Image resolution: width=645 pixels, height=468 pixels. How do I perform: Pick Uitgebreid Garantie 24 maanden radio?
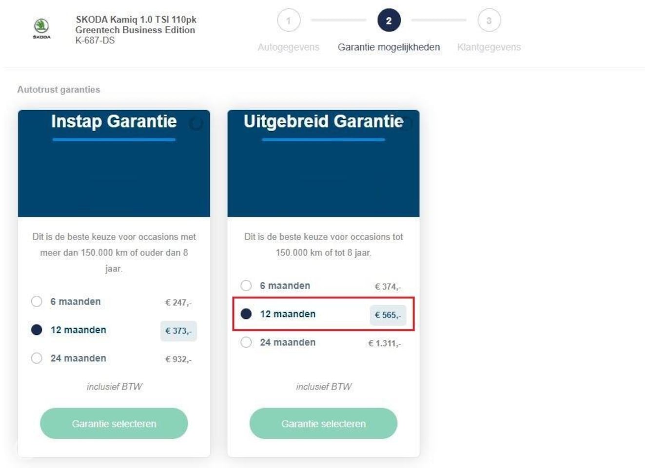246,342
